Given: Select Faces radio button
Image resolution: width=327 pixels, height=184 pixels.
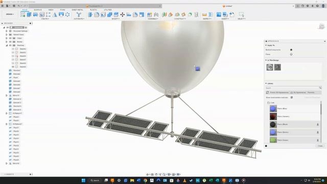Looking at the screenshot, I should pos(291,54).
